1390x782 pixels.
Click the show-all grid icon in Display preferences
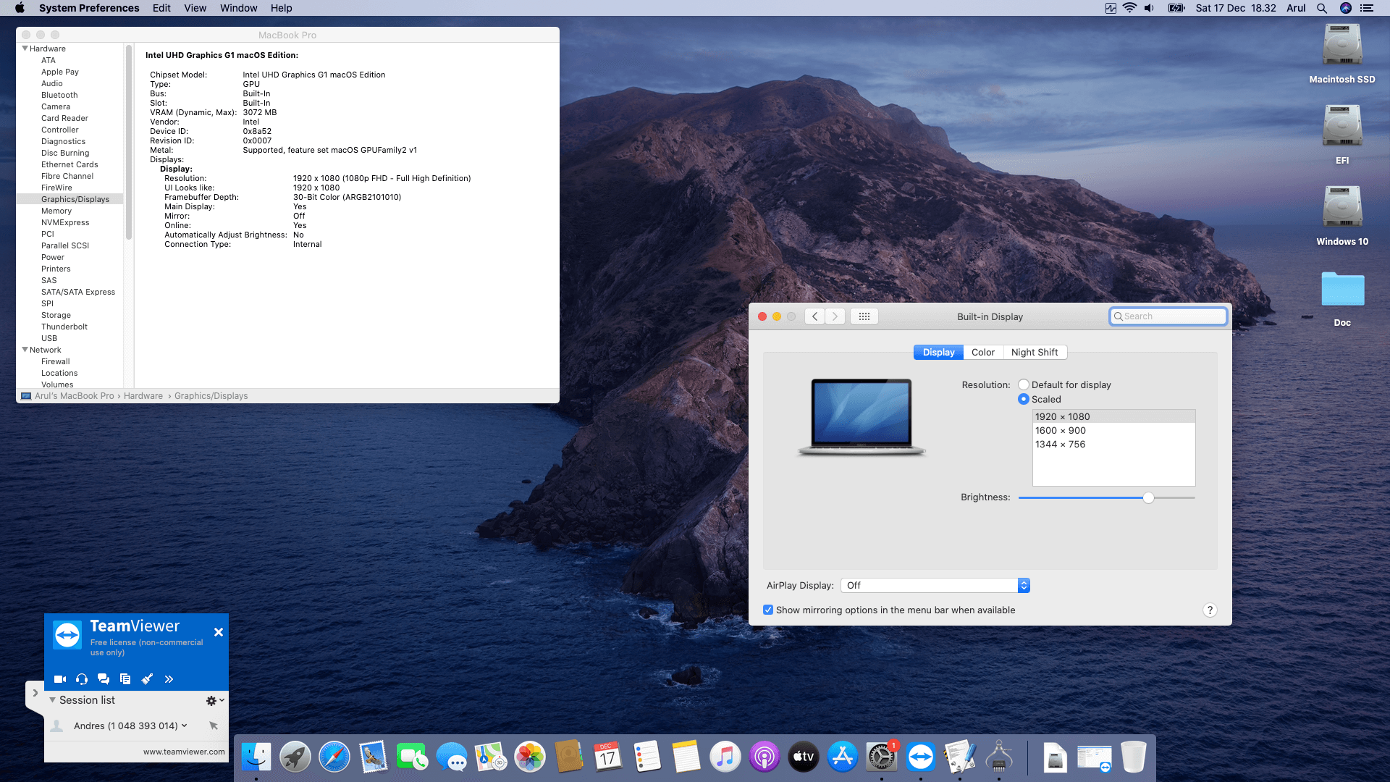pos(864,316)
